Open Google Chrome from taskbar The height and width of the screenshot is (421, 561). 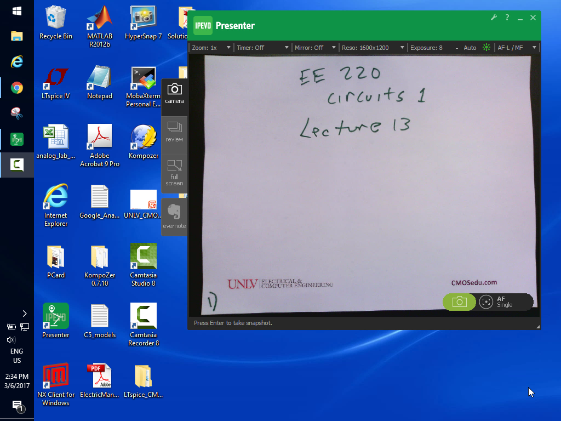point(17,88)
